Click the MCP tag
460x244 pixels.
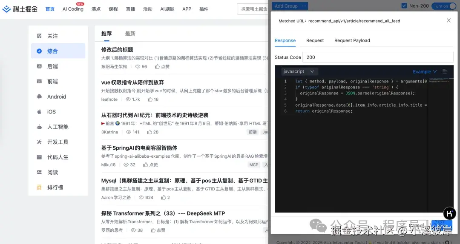click(x=254, y=165)
